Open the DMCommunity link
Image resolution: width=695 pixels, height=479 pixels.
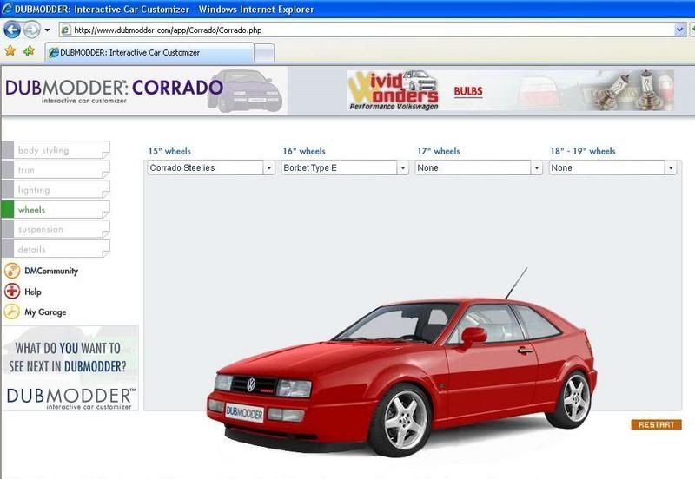click(x=51, y=271)
